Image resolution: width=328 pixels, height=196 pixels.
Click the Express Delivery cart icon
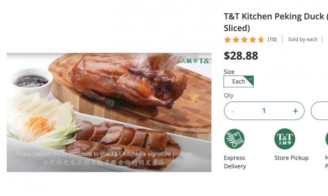234,139
